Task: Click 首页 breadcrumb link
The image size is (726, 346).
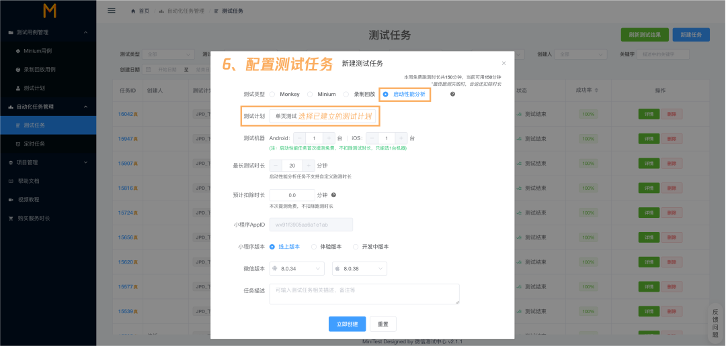Action: [144, 11]
